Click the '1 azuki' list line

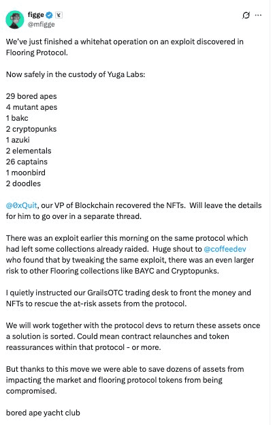[18, 140]
